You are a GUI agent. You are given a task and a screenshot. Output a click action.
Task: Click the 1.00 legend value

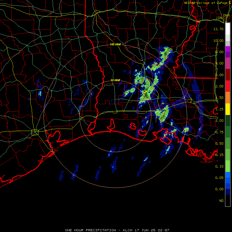coord(219,121)
